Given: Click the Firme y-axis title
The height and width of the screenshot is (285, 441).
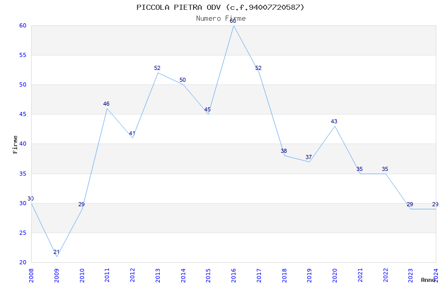Looking at the screenshot, I should click(16, 144).
